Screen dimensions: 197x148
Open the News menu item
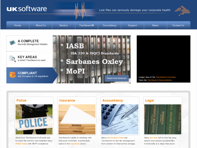click(x=155, y=25)
